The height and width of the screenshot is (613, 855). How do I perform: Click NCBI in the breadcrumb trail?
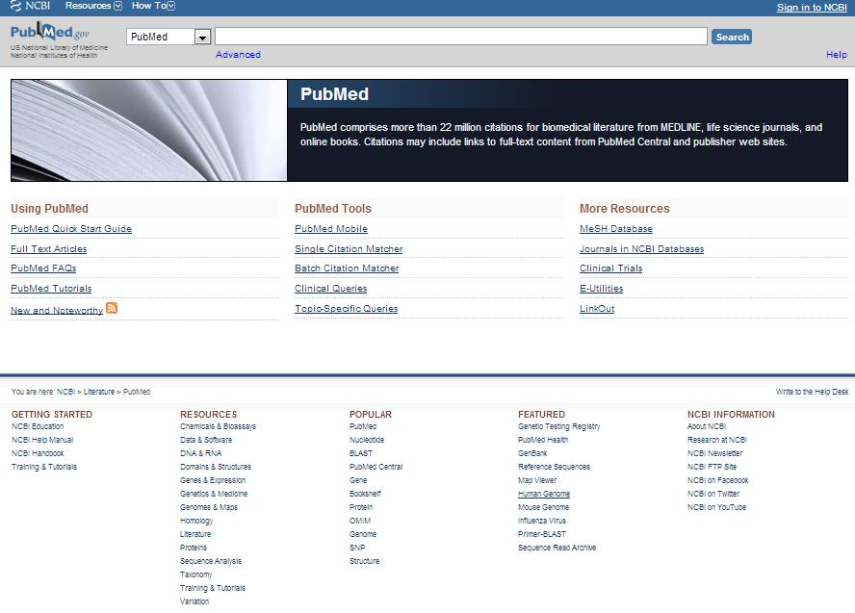(x=65, y=392)
